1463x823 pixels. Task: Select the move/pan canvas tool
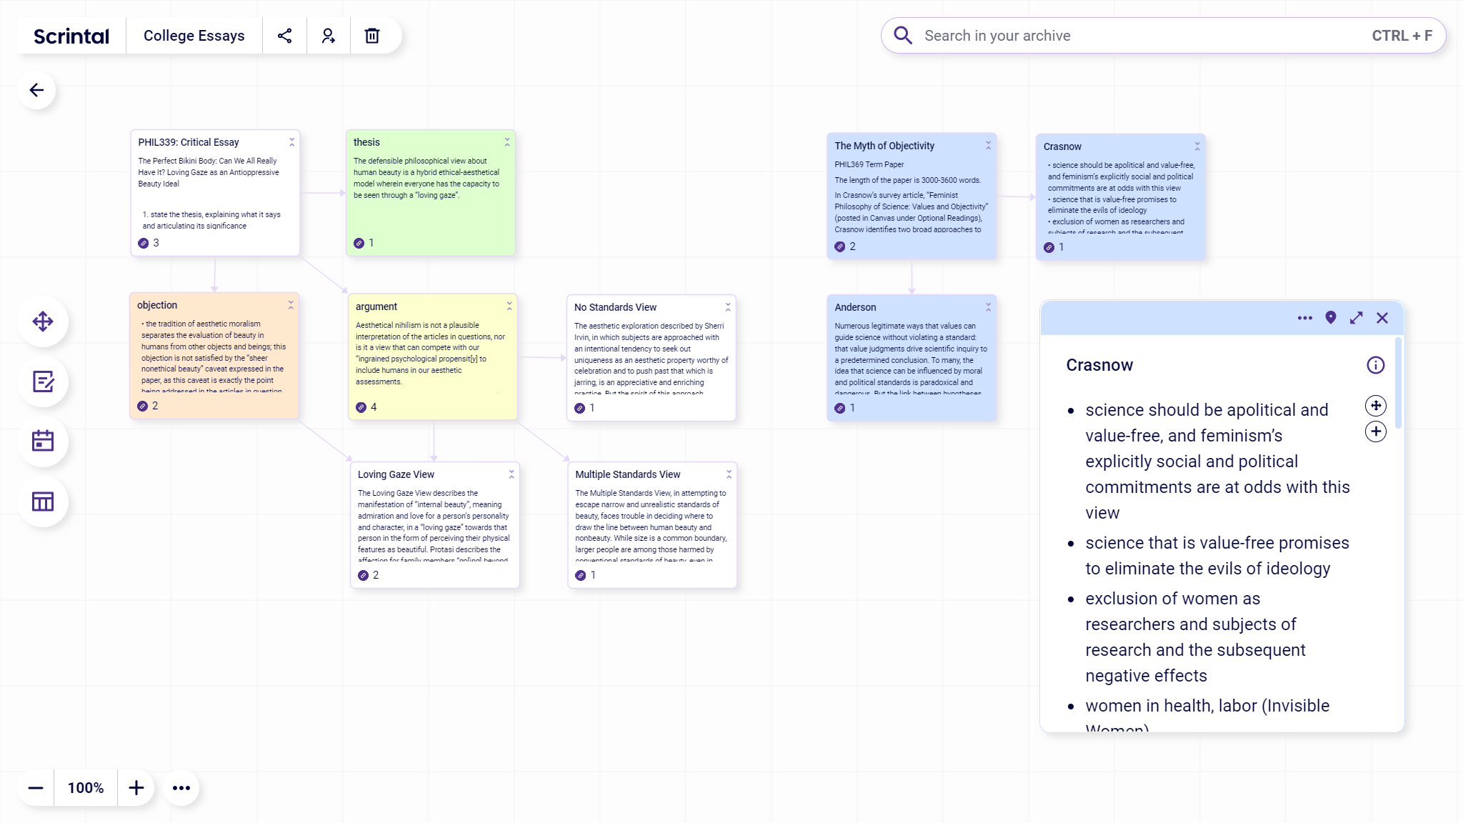43,321
